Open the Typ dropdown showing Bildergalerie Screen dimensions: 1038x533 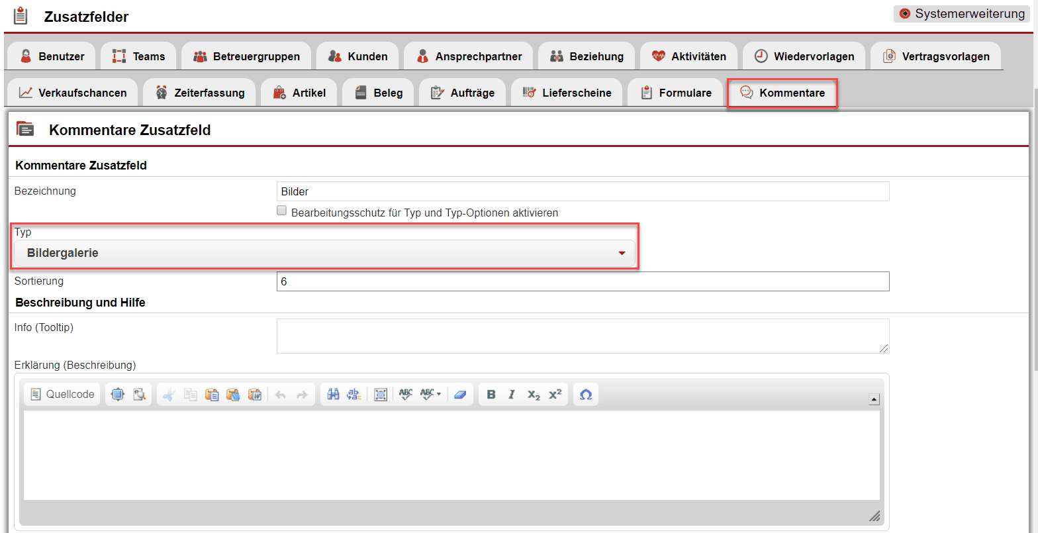(x=324, y=253)
